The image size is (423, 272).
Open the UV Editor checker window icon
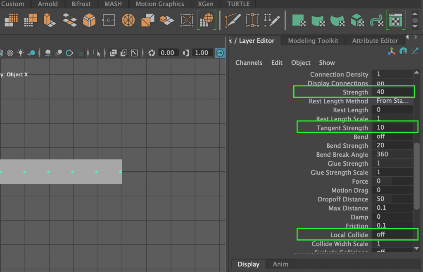click(395, 20)
